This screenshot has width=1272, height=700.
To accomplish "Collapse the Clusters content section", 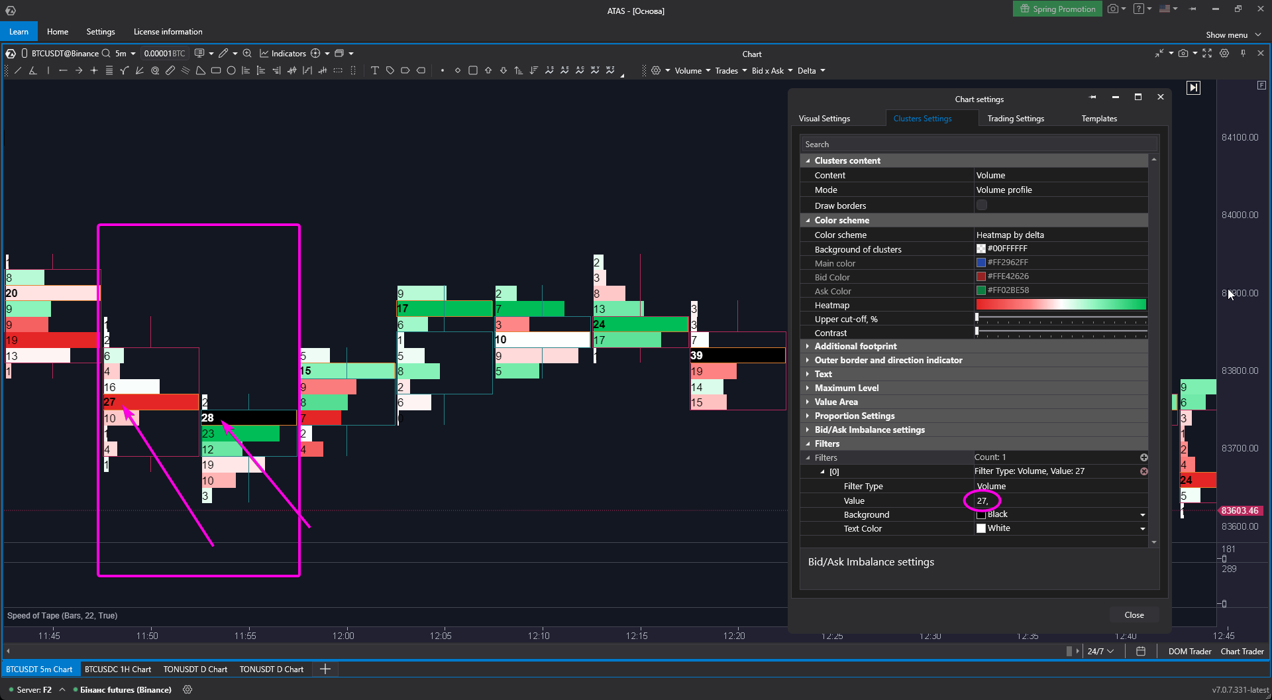I will tap(808, 160).
